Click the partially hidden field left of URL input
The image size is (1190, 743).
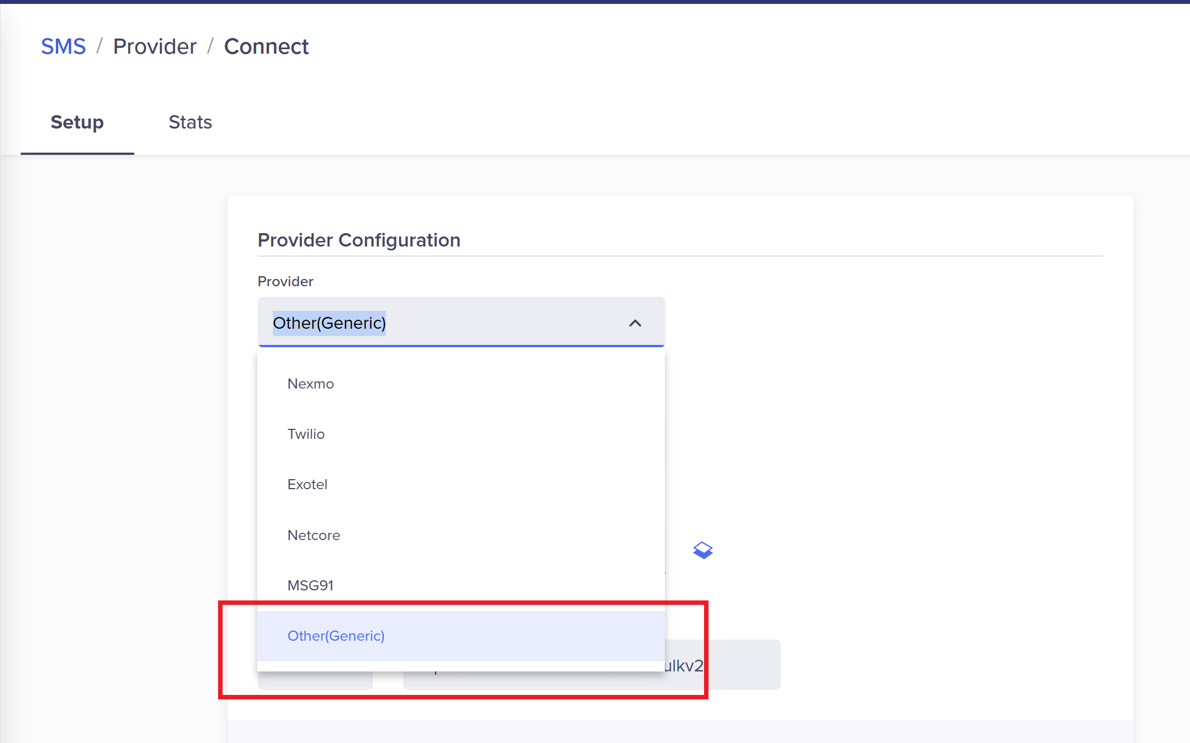click(315, 680)
